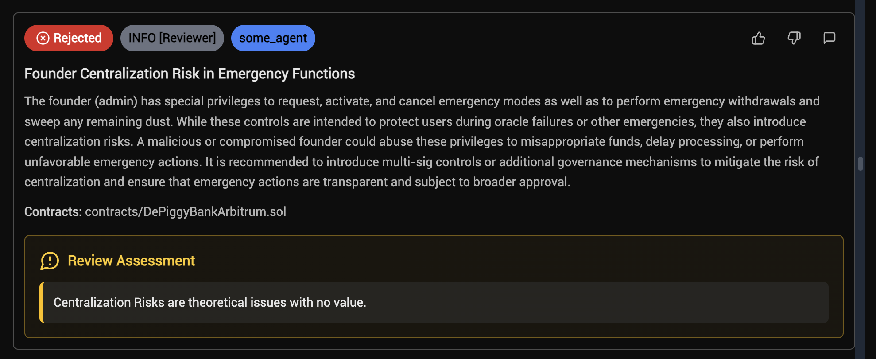Open the comment bubble icon
876x359 pixels.
829,38
